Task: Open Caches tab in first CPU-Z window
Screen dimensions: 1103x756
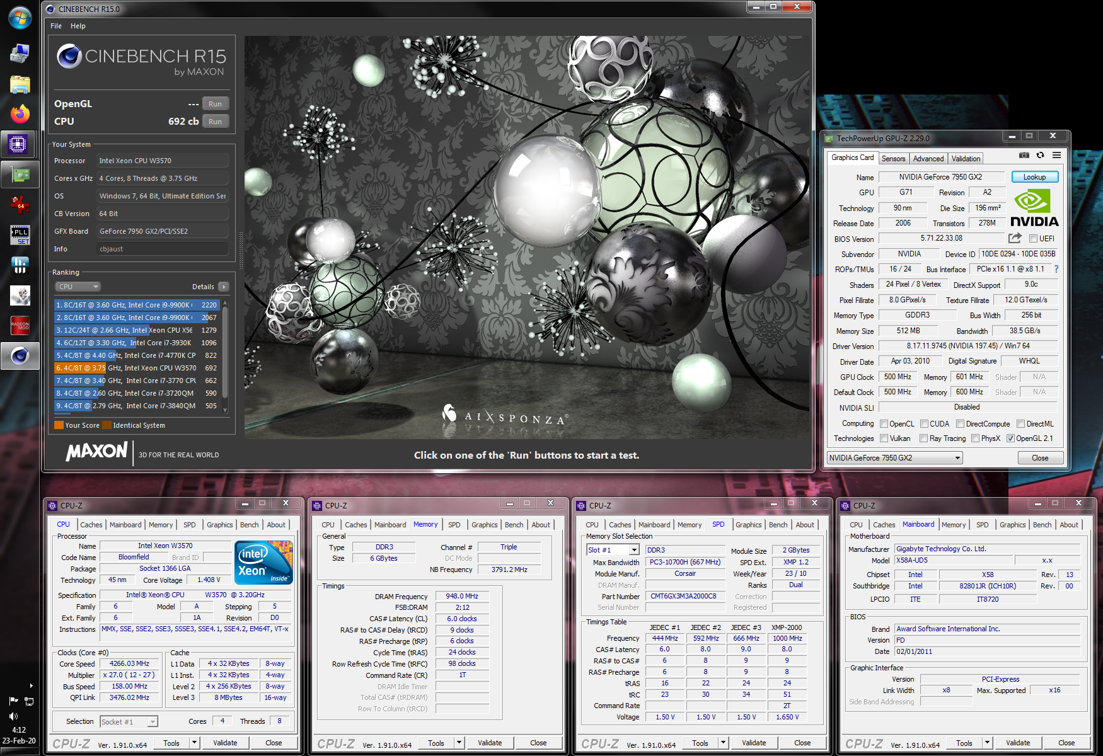Action: pyautogui.click(x=91, y=525)
